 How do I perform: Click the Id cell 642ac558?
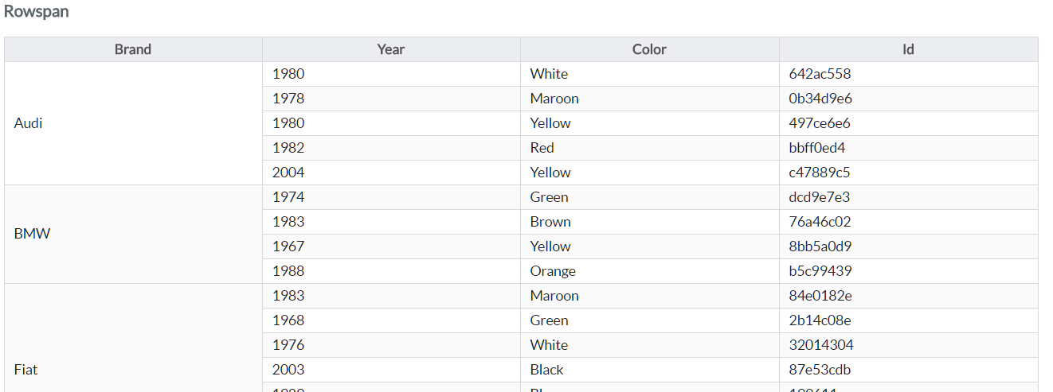909,74
